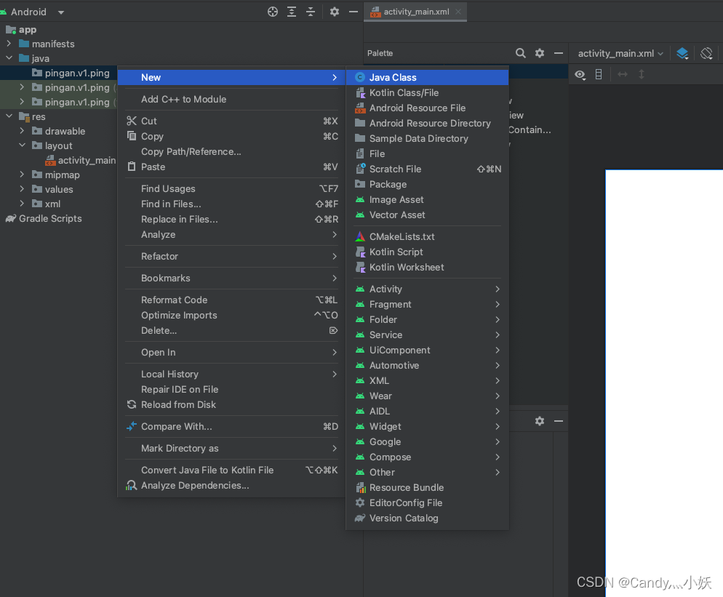Click Analyze Dependencies... menu item

coord(231,486)
